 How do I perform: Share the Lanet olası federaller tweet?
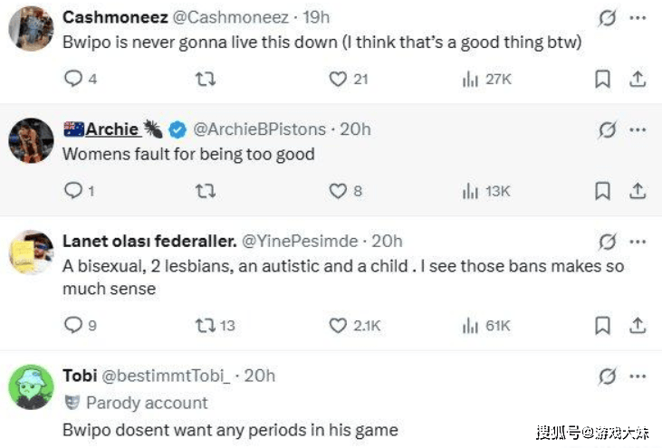pyautogui.click(x=638, y=325)
